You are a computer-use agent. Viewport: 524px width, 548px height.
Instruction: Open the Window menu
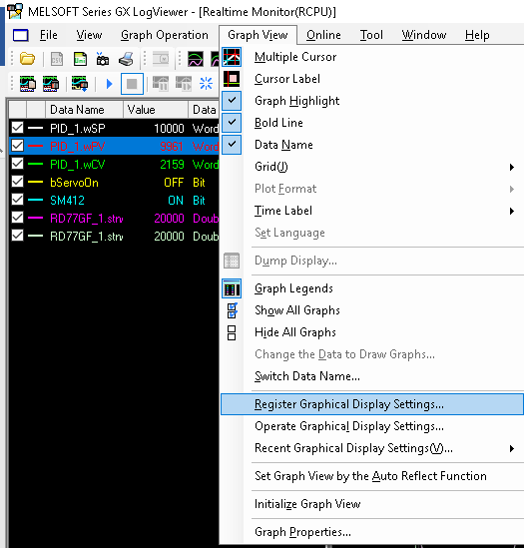(424, 35)
